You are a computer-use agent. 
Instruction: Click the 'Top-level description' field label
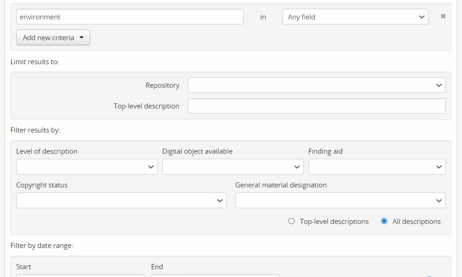pos(146,106)
